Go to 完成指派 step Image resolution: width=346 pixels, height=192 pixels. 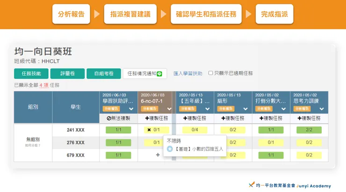pyautogui.click(x=274, y=14)
